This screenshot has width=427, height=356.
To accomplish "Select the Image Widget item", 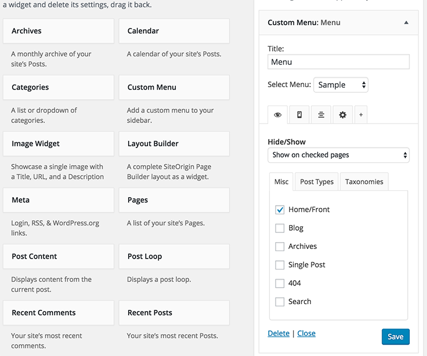I will [59, 144].
